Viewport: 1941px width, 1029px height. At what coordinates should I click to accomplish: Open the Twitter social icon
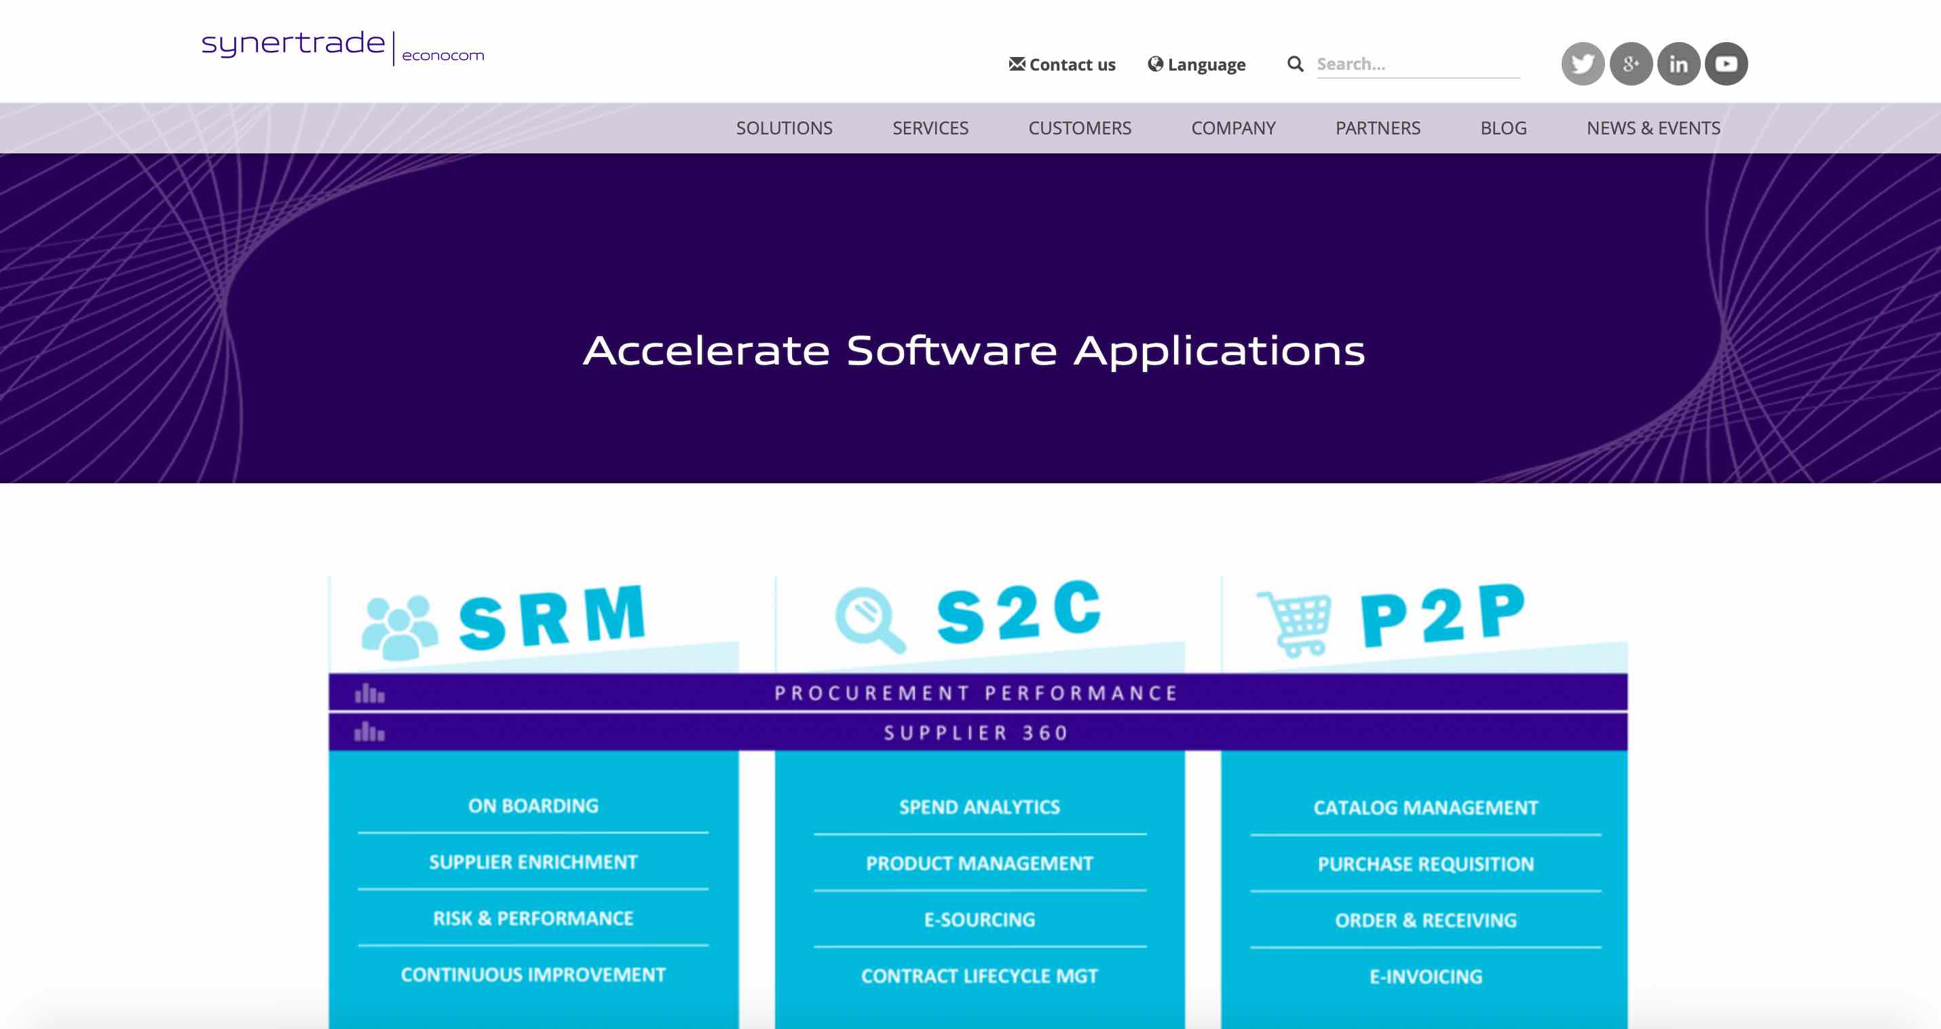pyautogui.click(x=1583, y=64)
